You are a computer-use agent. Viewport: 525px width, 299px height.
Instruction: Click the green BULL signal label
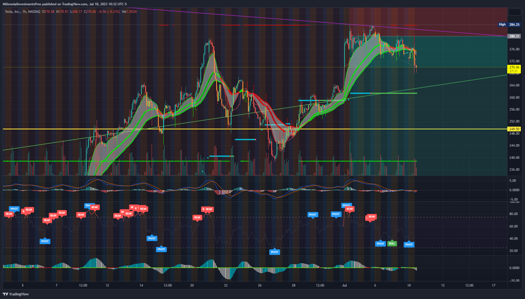click(x=392, y=244)
